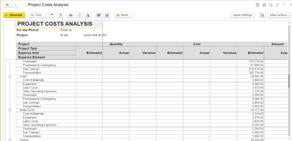The height and width of the screenshot is (141, 292).
Task: Click the 274,370.00 amount cell
Action: pos(251,61)
